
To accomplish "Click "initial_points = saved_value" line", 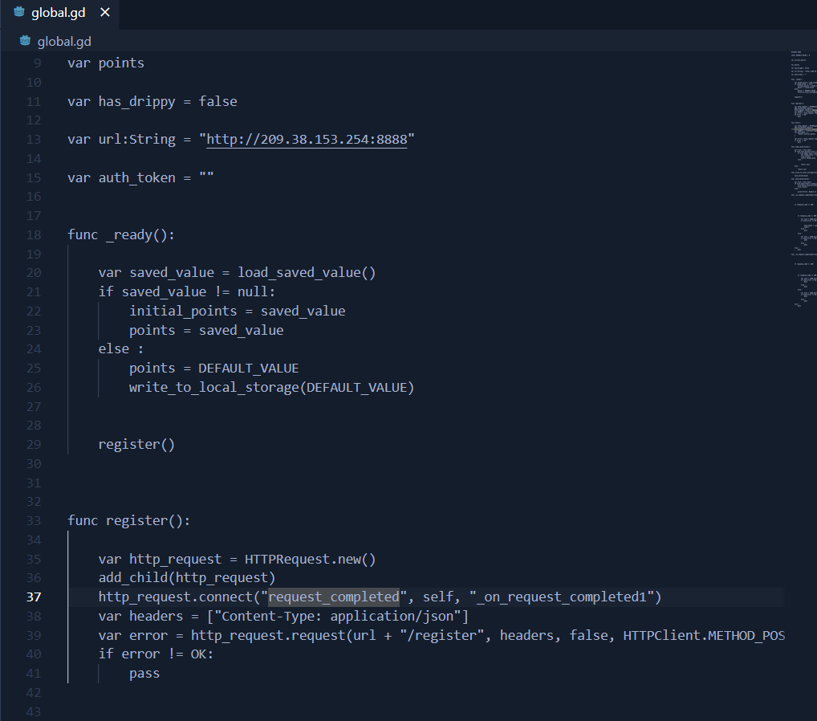I will tap(237, 312).
